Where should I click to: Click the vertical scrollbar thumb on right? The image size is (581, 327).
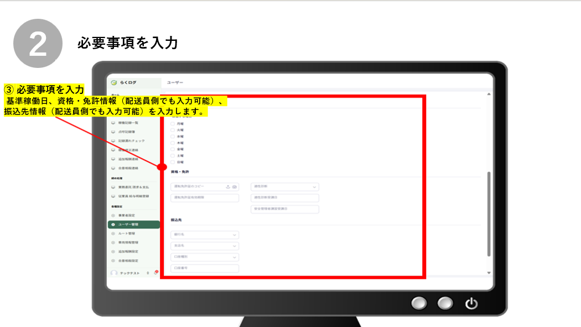point(488,213)
